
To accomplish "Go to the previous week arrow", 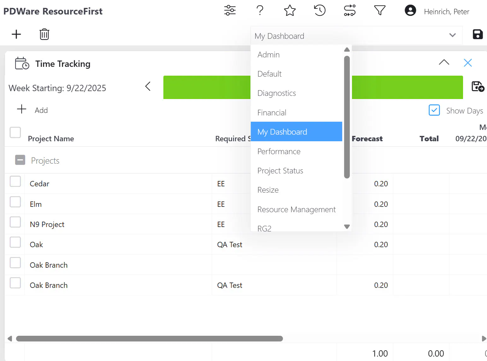I will tap(148, 86).
